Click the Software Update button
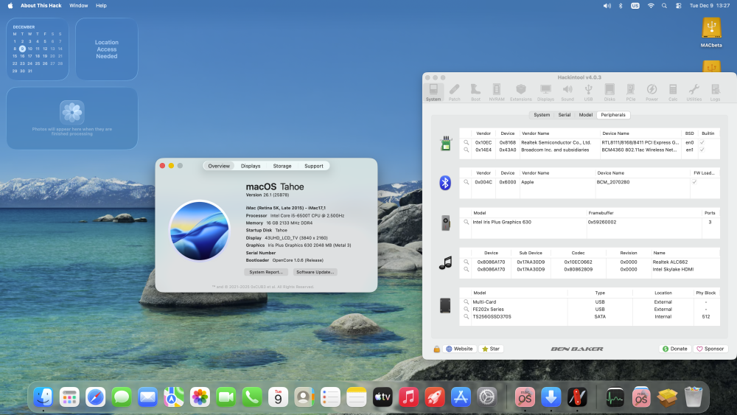The width and height of the screenshot is (737, 415). coord(315,272)
